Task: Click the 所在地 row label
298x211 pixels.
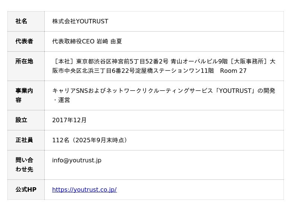Action: click(x=24, y=62)
